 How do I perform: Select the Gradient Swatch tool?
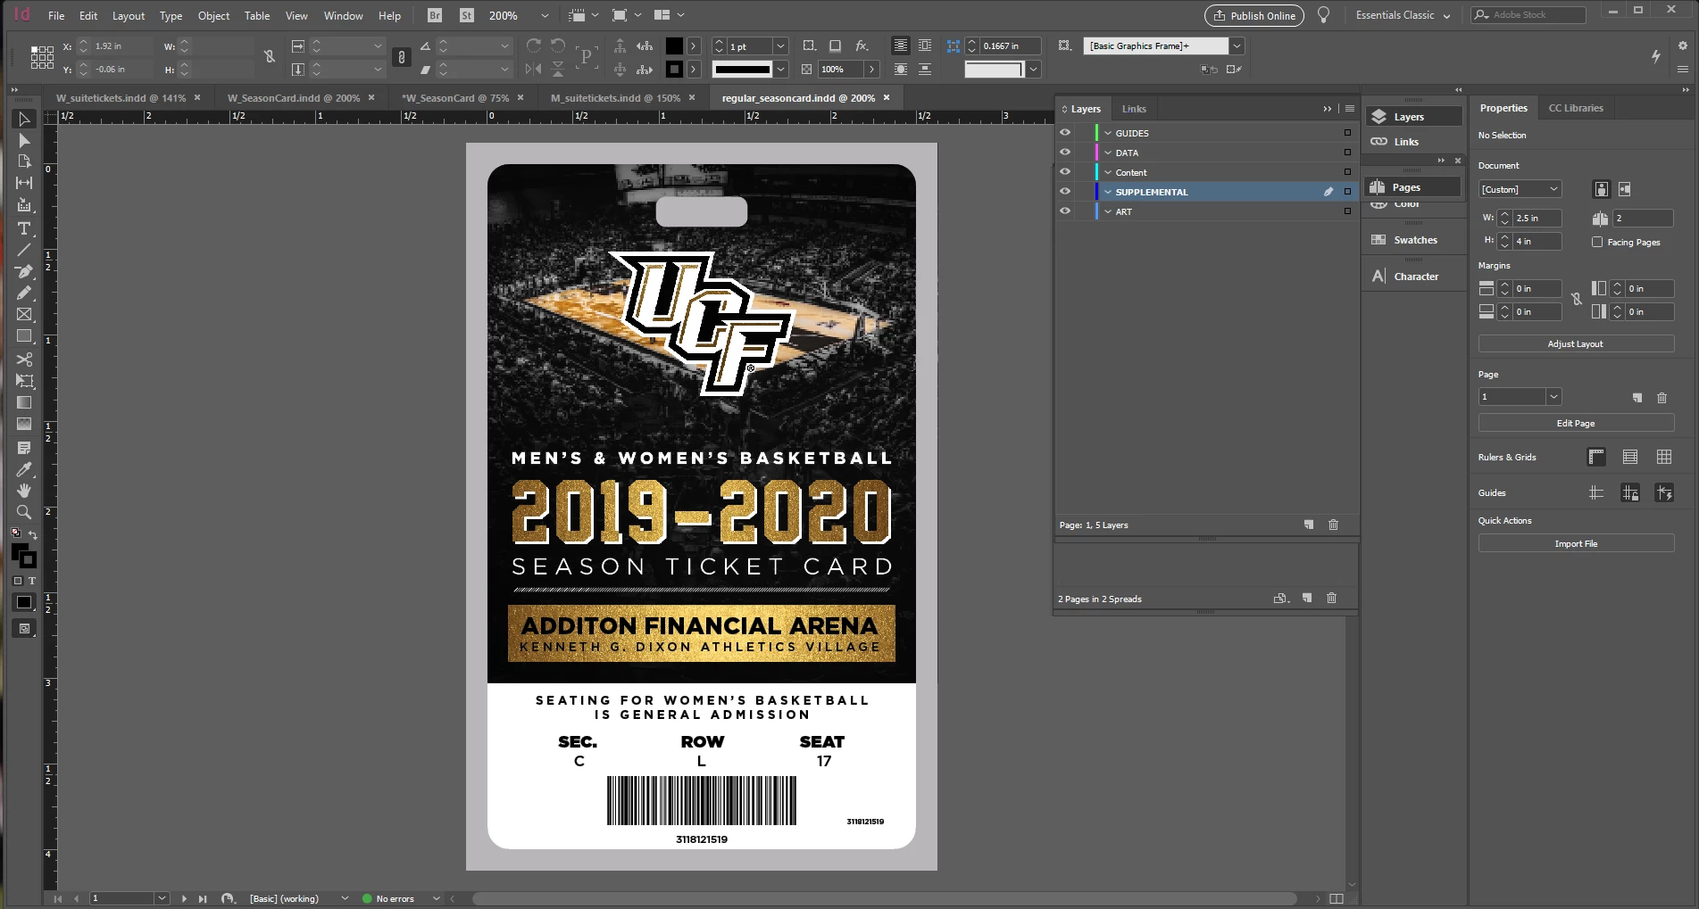pos(24,402)
